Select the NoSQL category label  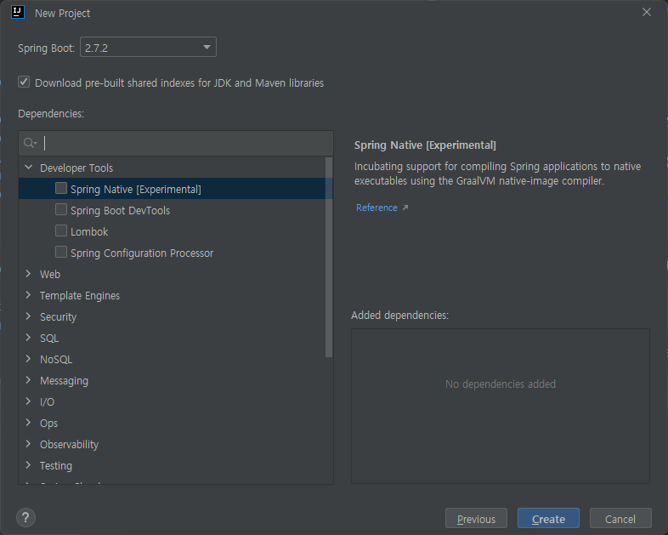pyautogui.click(x=56, y=360)
